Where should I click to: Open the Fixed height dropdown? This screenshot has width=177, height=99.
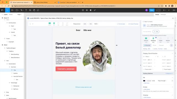click(167, 70)
